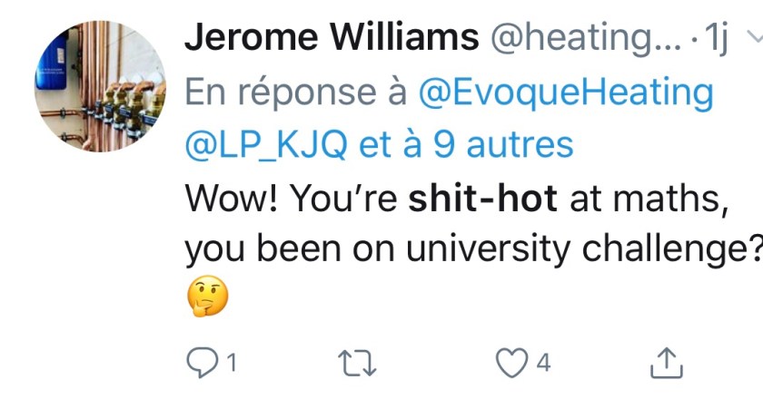Click the Jerome Williams display name
This screenshot has width=763, height=399.
(331, 38)
